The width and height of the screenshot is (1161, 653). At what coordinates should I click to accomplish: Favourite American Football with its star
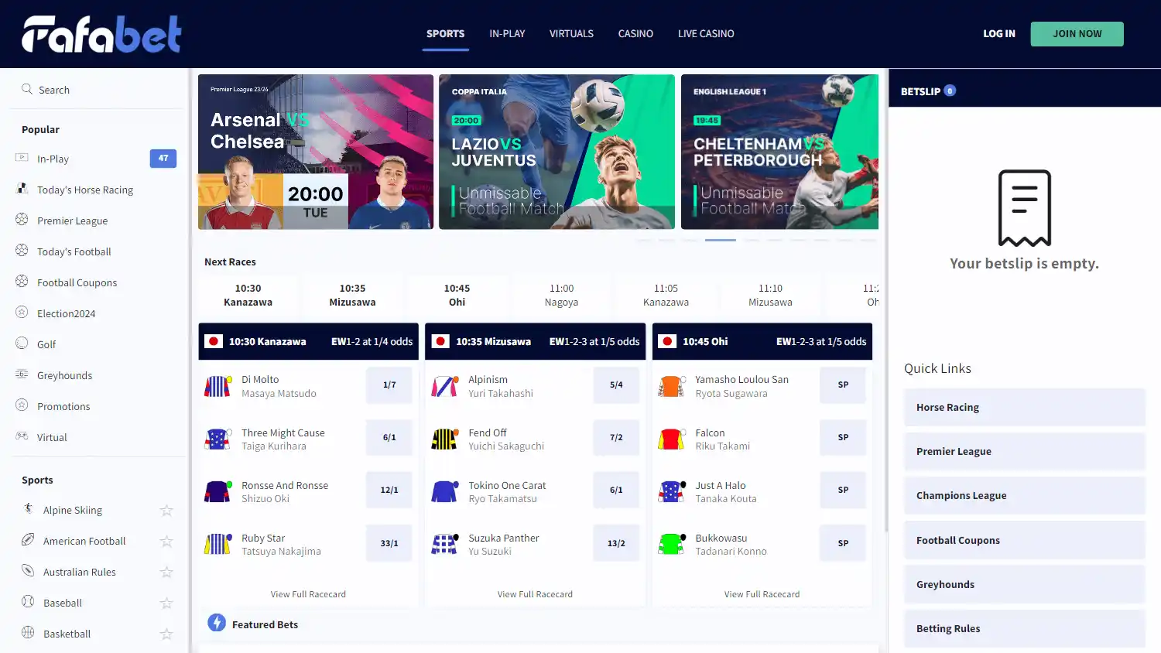(x=166, y=542)
